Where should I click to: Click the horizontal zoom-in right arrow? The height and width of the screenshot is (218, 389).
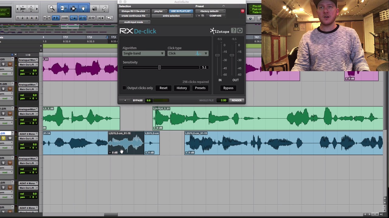coord(36,9)
